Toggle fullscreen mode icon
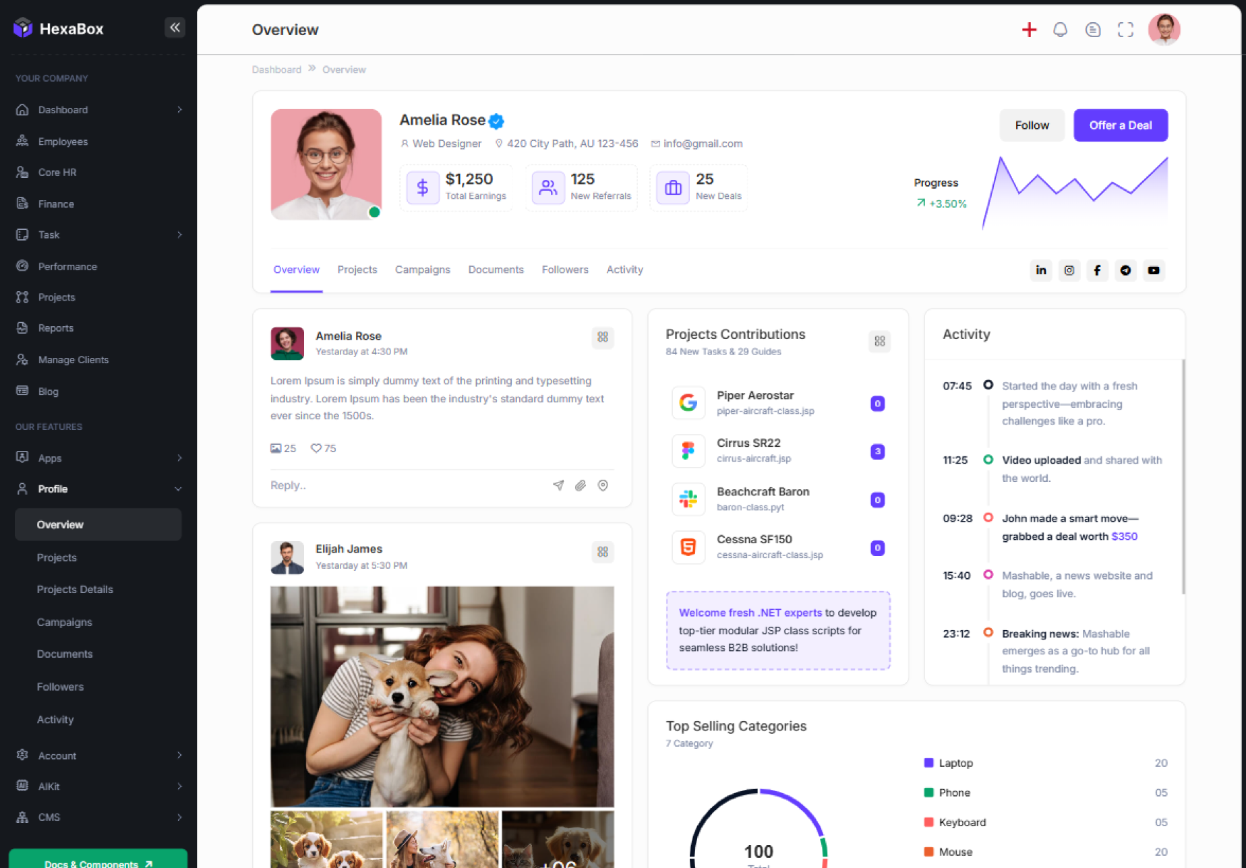Screen dimensions: 1246x868 [1125, 30]
